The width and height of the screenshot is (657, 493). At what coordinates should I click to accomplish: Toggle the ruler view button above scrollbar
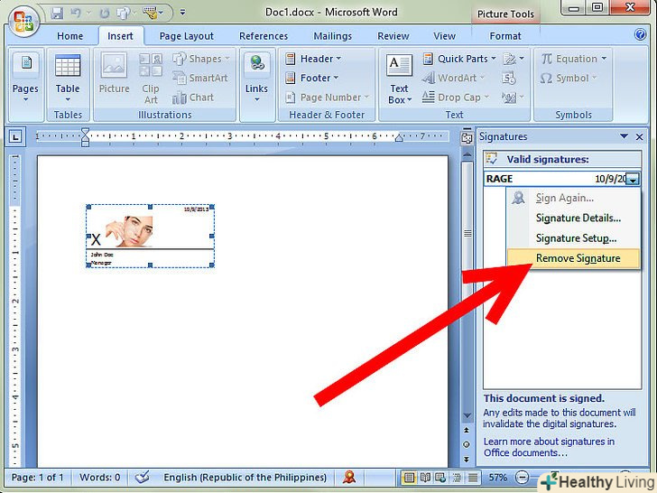467,137
